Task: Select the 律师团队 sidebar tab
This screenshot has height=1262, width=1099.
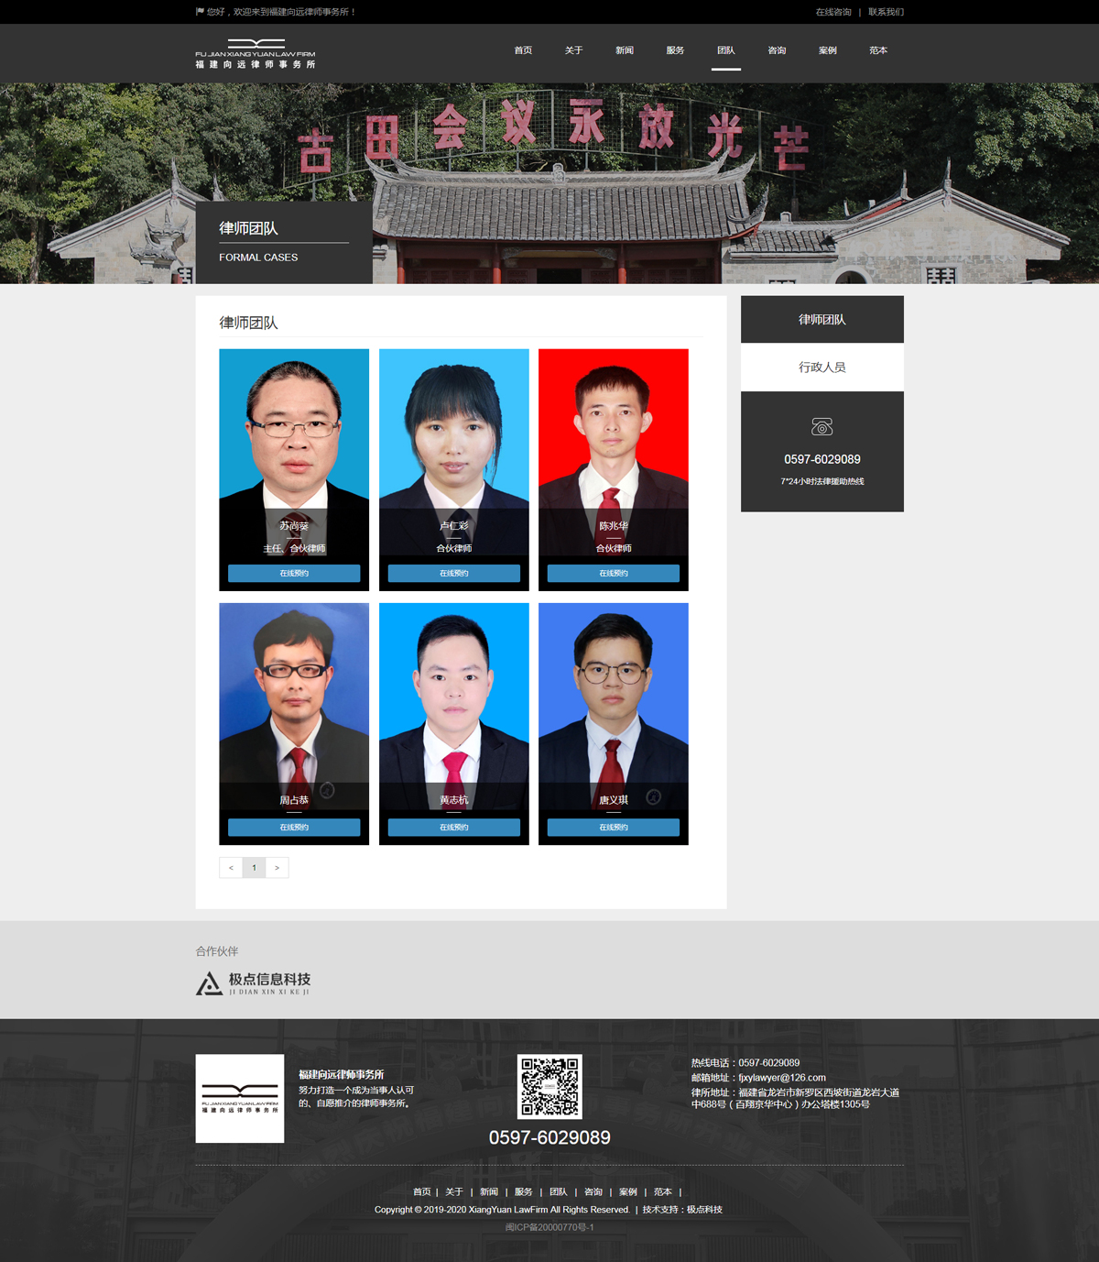Action: click(x=822, y=320)
